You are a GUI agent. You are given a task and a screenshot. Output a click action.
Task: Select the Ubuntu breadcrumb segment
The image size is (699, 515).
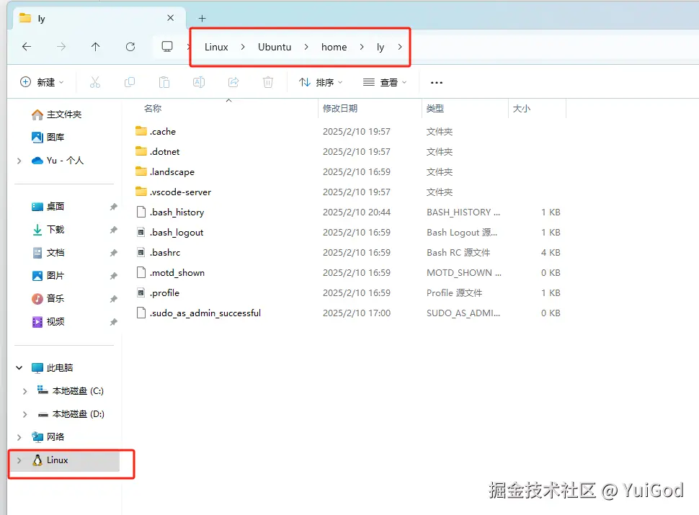click(x=275, y=48)
